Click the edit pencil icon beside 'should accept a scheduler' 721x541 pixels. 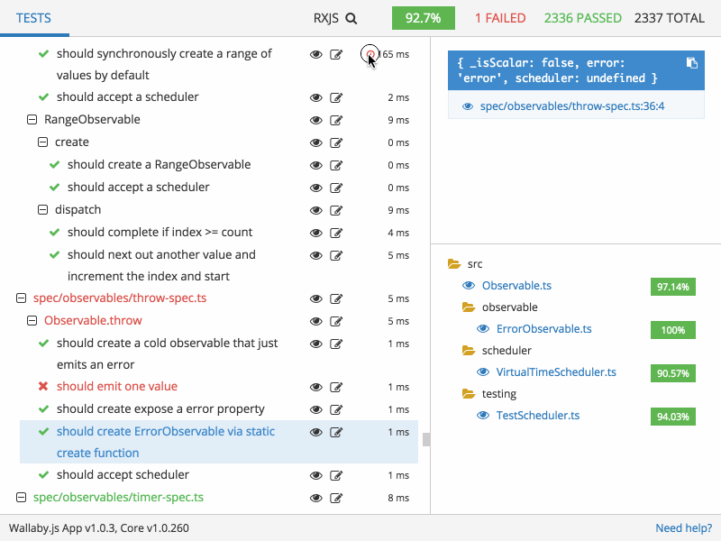[x=336, y=96]
